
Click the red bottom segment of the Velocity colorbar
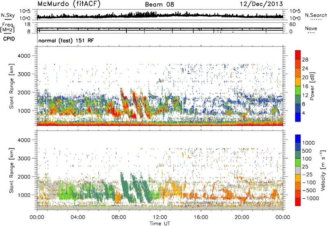click(x=298, y=202)
